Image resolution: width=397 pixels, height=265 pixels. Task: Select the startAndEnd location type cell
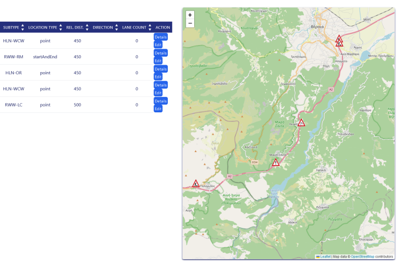tap(45, 57)
